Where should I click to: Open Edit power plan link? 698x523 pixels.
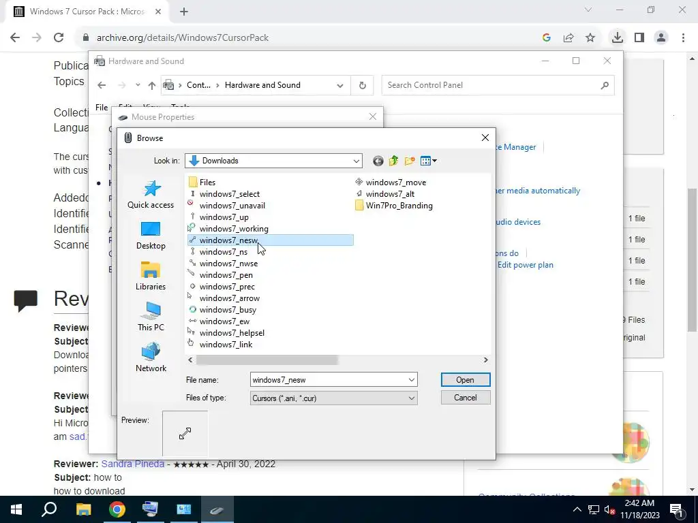click(x=526, y=265)
